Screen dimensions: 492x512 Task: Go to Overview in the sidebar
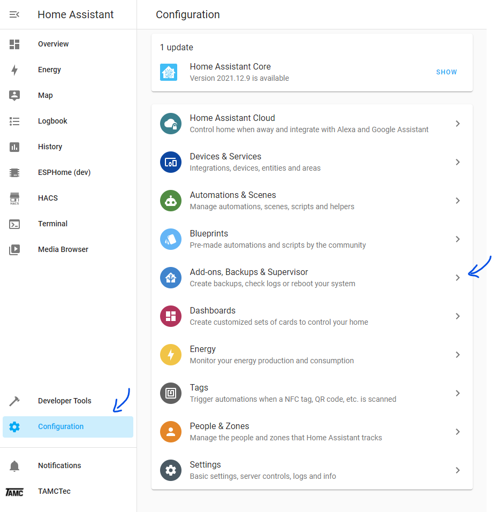[53, 44]
